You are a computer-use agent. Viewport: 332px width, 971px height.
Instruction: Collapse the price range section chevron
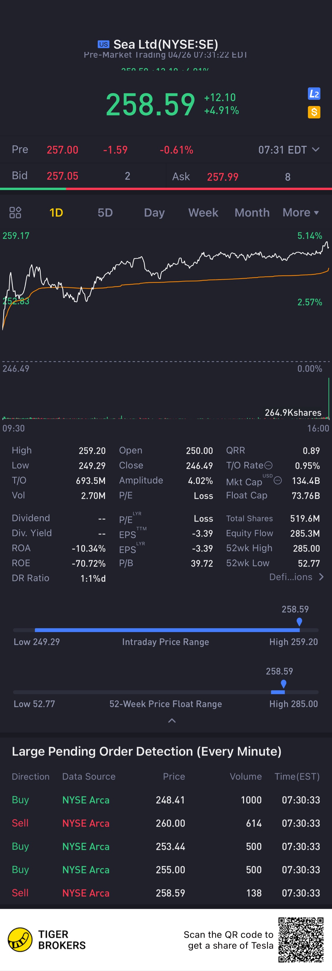coord(172,721)
